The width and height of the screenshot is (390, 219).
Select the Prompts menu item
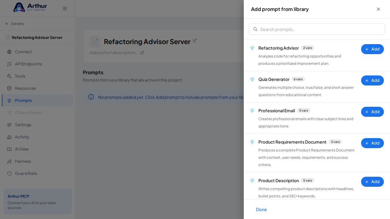38,100
